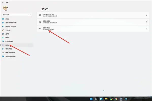Select the accessibility figure icon for 辅助功能
Image resolution: width=152 pixels, height=101 pixels.
click(x=3, y=49)
